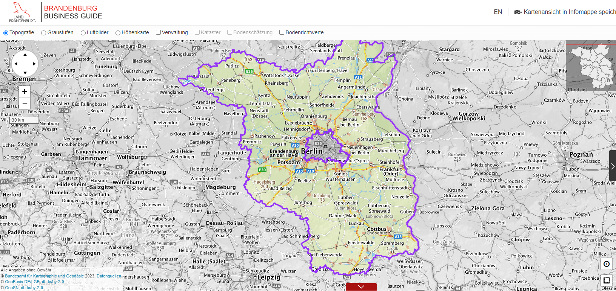Select the Graustufen radio button
The height and width of the screenshot is (291, 616).
coord(44,33)
